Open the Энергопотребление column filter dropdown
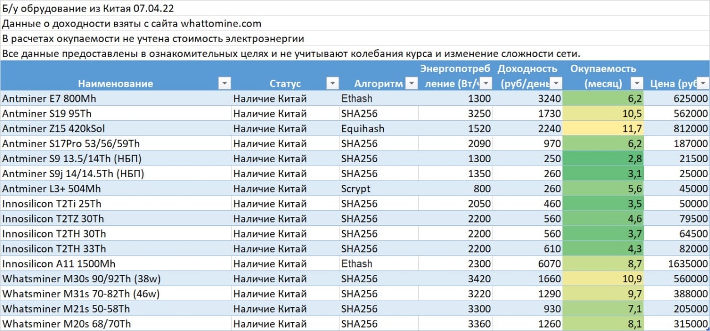The image size is (710, 331). [486, 84]
